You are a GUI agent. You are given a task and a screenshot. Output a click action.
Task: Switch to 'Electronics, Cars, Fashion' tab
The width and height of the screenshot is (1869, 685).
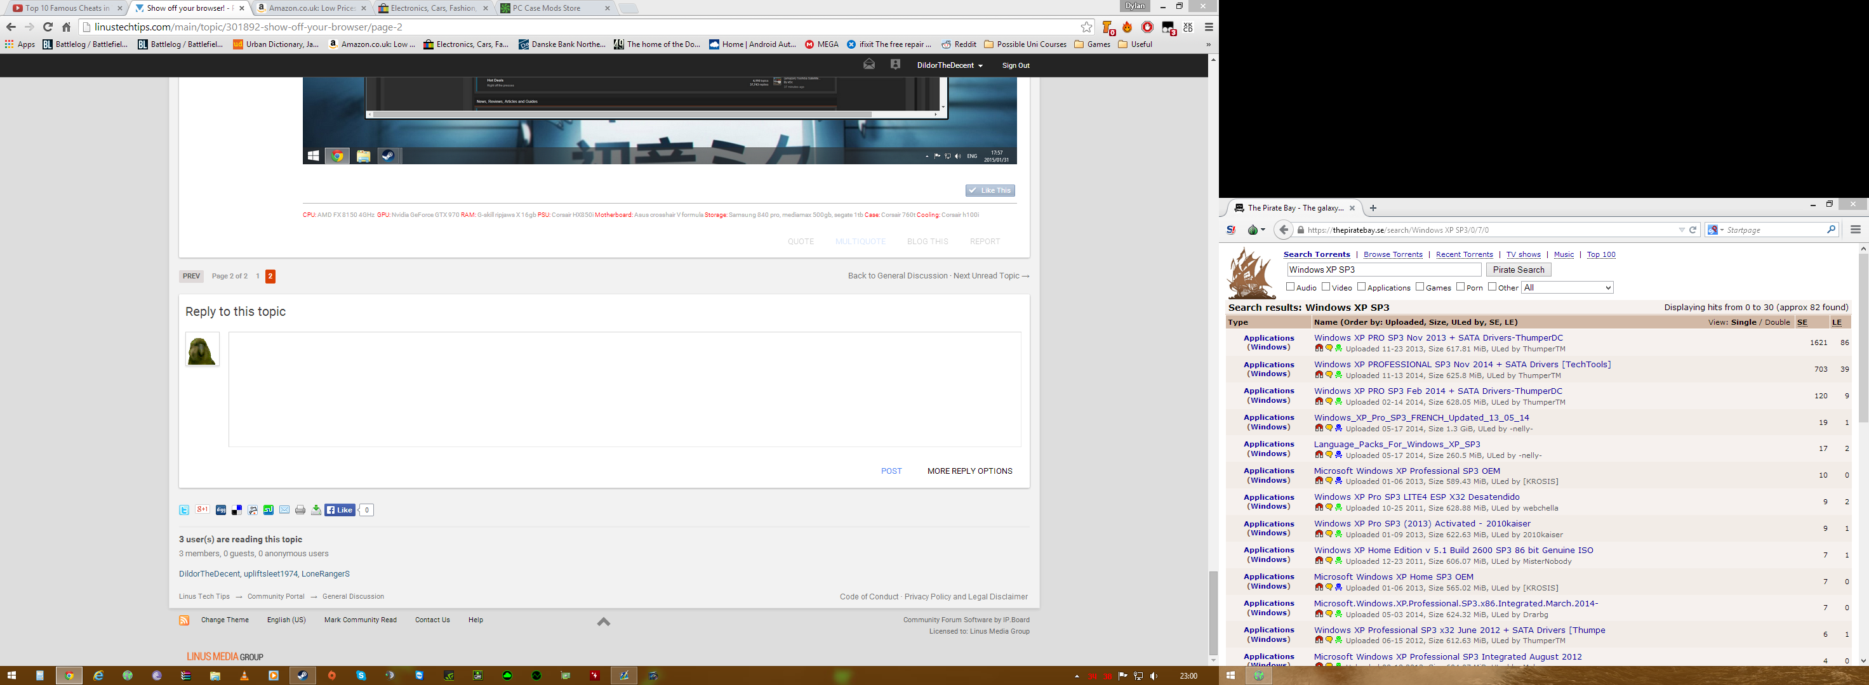pyautogui.click(x=433, y=8)
